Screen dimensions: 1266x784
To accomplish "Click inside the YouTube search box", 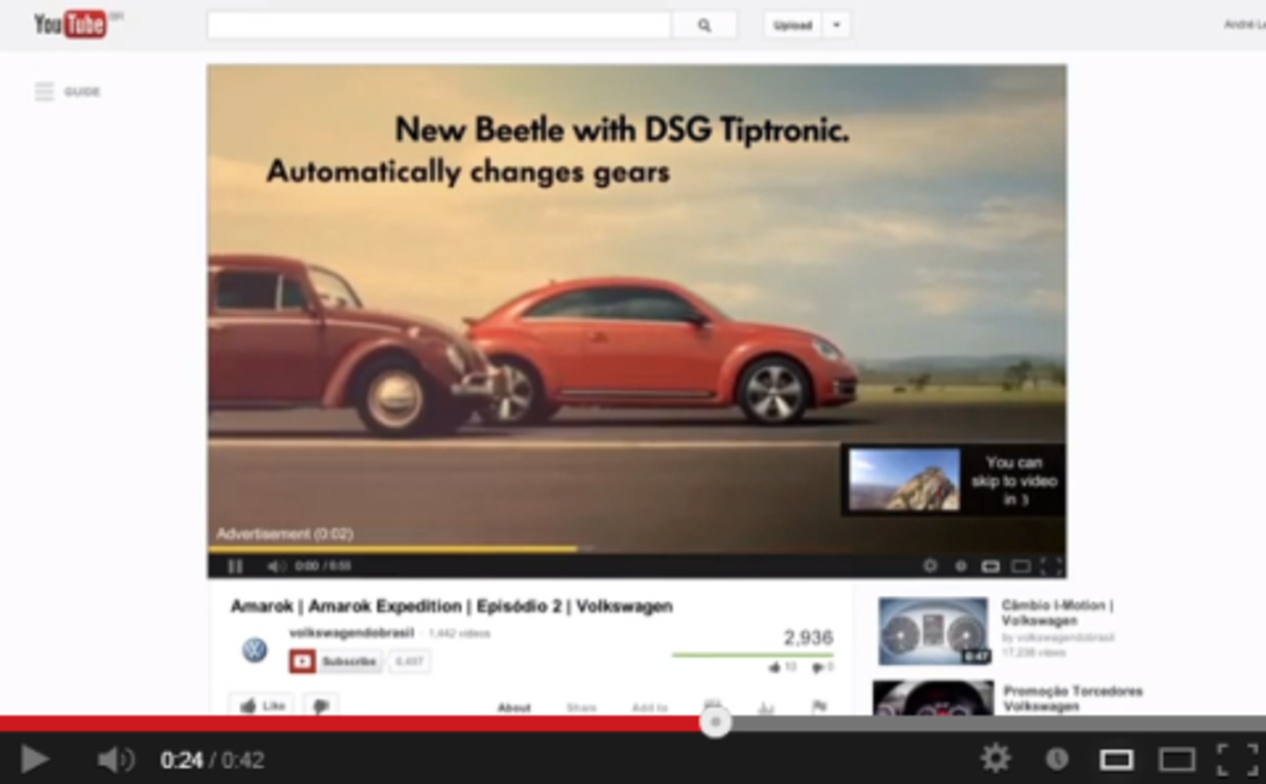I will (439, 25).
